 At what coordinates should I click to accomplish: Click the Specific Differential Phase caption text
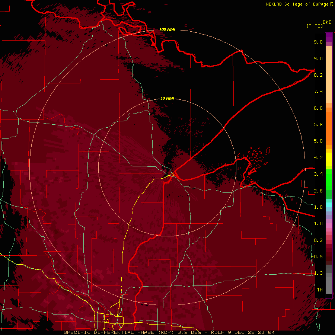[x=169, y=332]
